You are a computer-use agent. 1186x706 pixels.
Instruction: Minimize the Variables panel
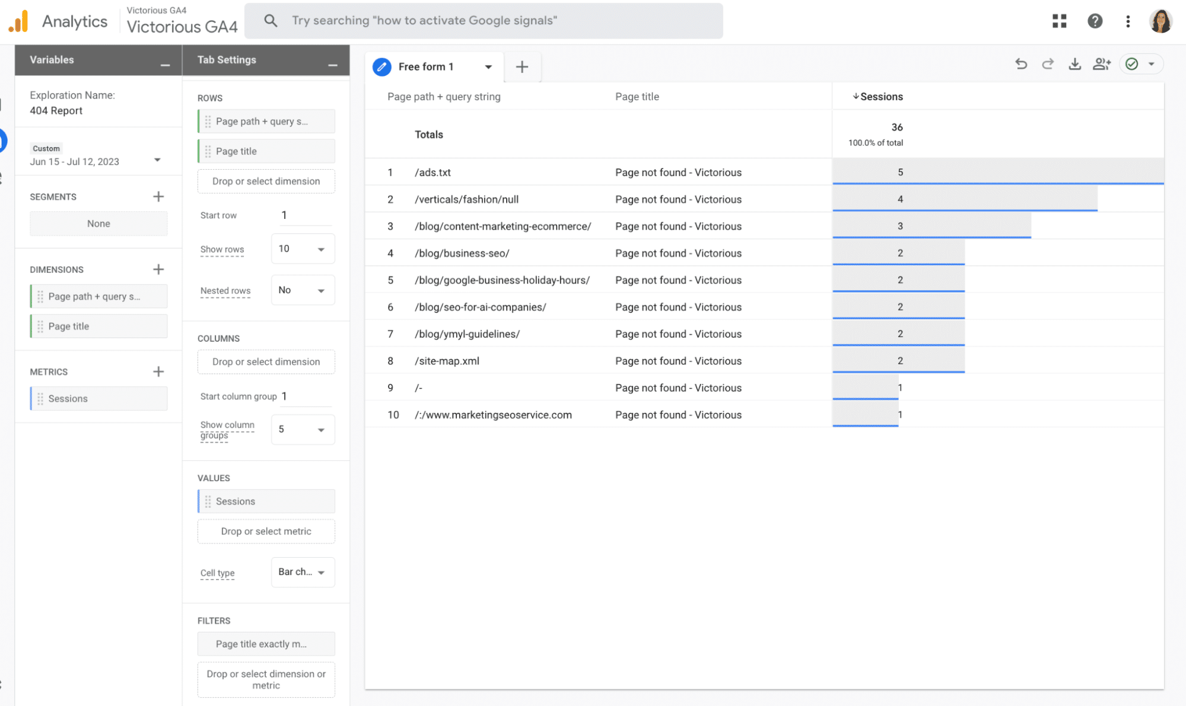(165, 65)
